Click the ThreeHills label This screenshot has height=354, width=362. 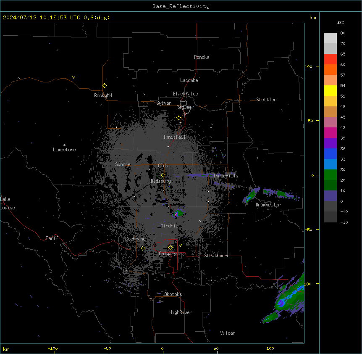[226, 176]
